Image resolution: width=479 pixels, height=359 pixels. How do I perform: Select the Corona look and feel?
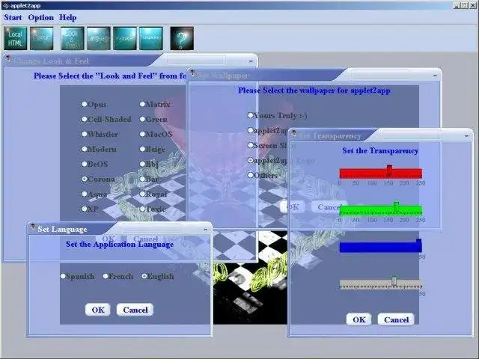tap(98, 179)
